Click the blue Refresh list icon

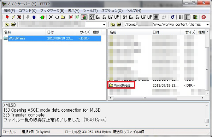tap(172, 17)
